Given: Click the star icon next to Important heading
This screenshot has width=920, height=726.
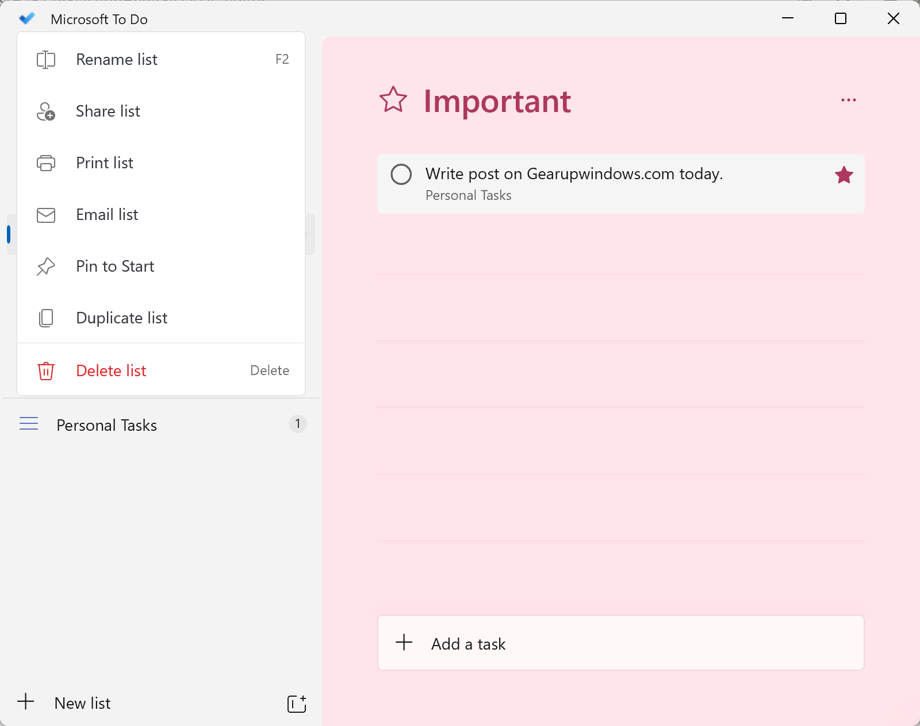Looking at the screenshot, I should click(x=393, y=100).
